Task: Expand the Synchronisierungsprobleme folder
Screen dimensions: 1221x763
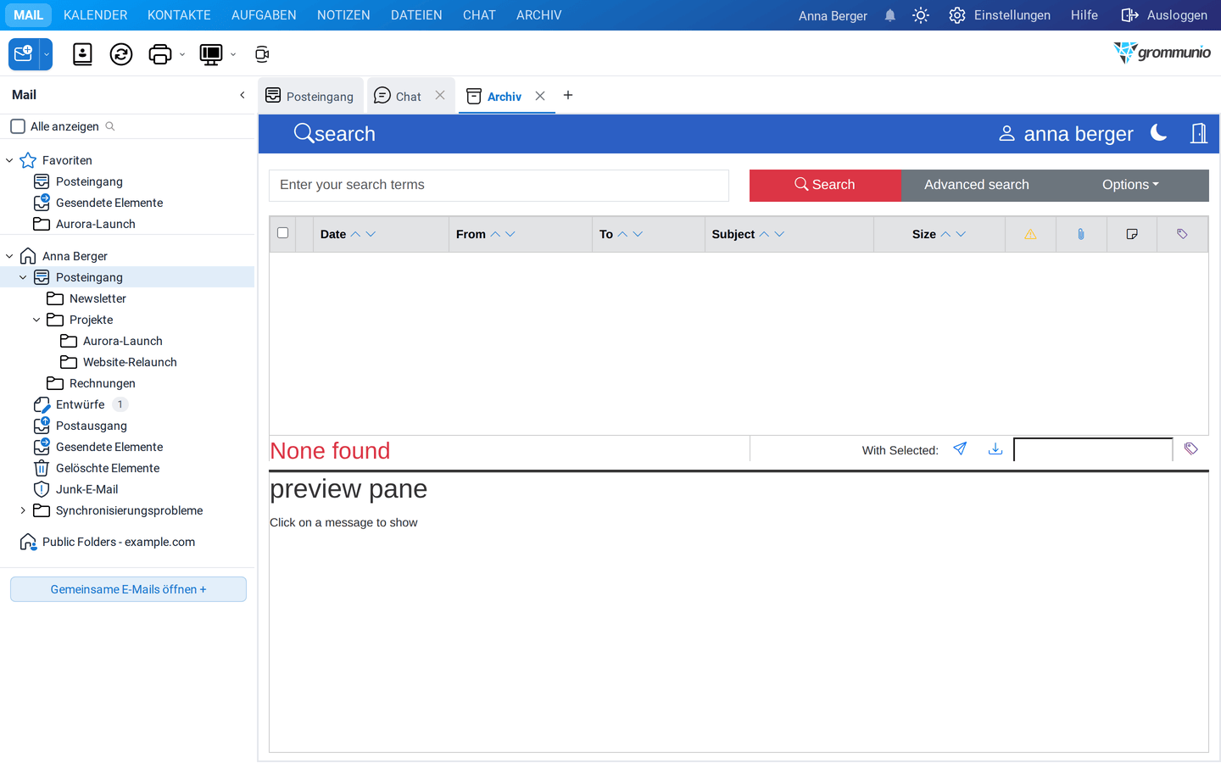Action: (23, 510)
